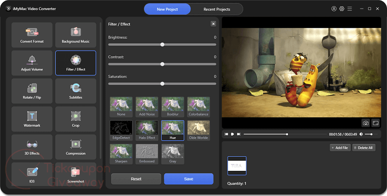Screen dimensions: 387x196
Task: Apply the Gray filter
Action: coord(173,154)
